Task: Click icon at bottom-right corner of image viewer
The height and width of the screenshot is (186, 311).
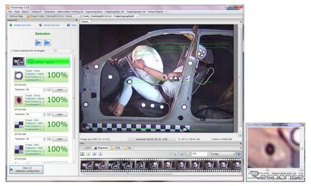Action: click(x=240, y=135)
